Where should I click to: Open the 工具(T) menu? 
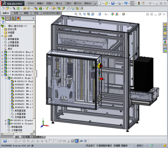[68, 4]
